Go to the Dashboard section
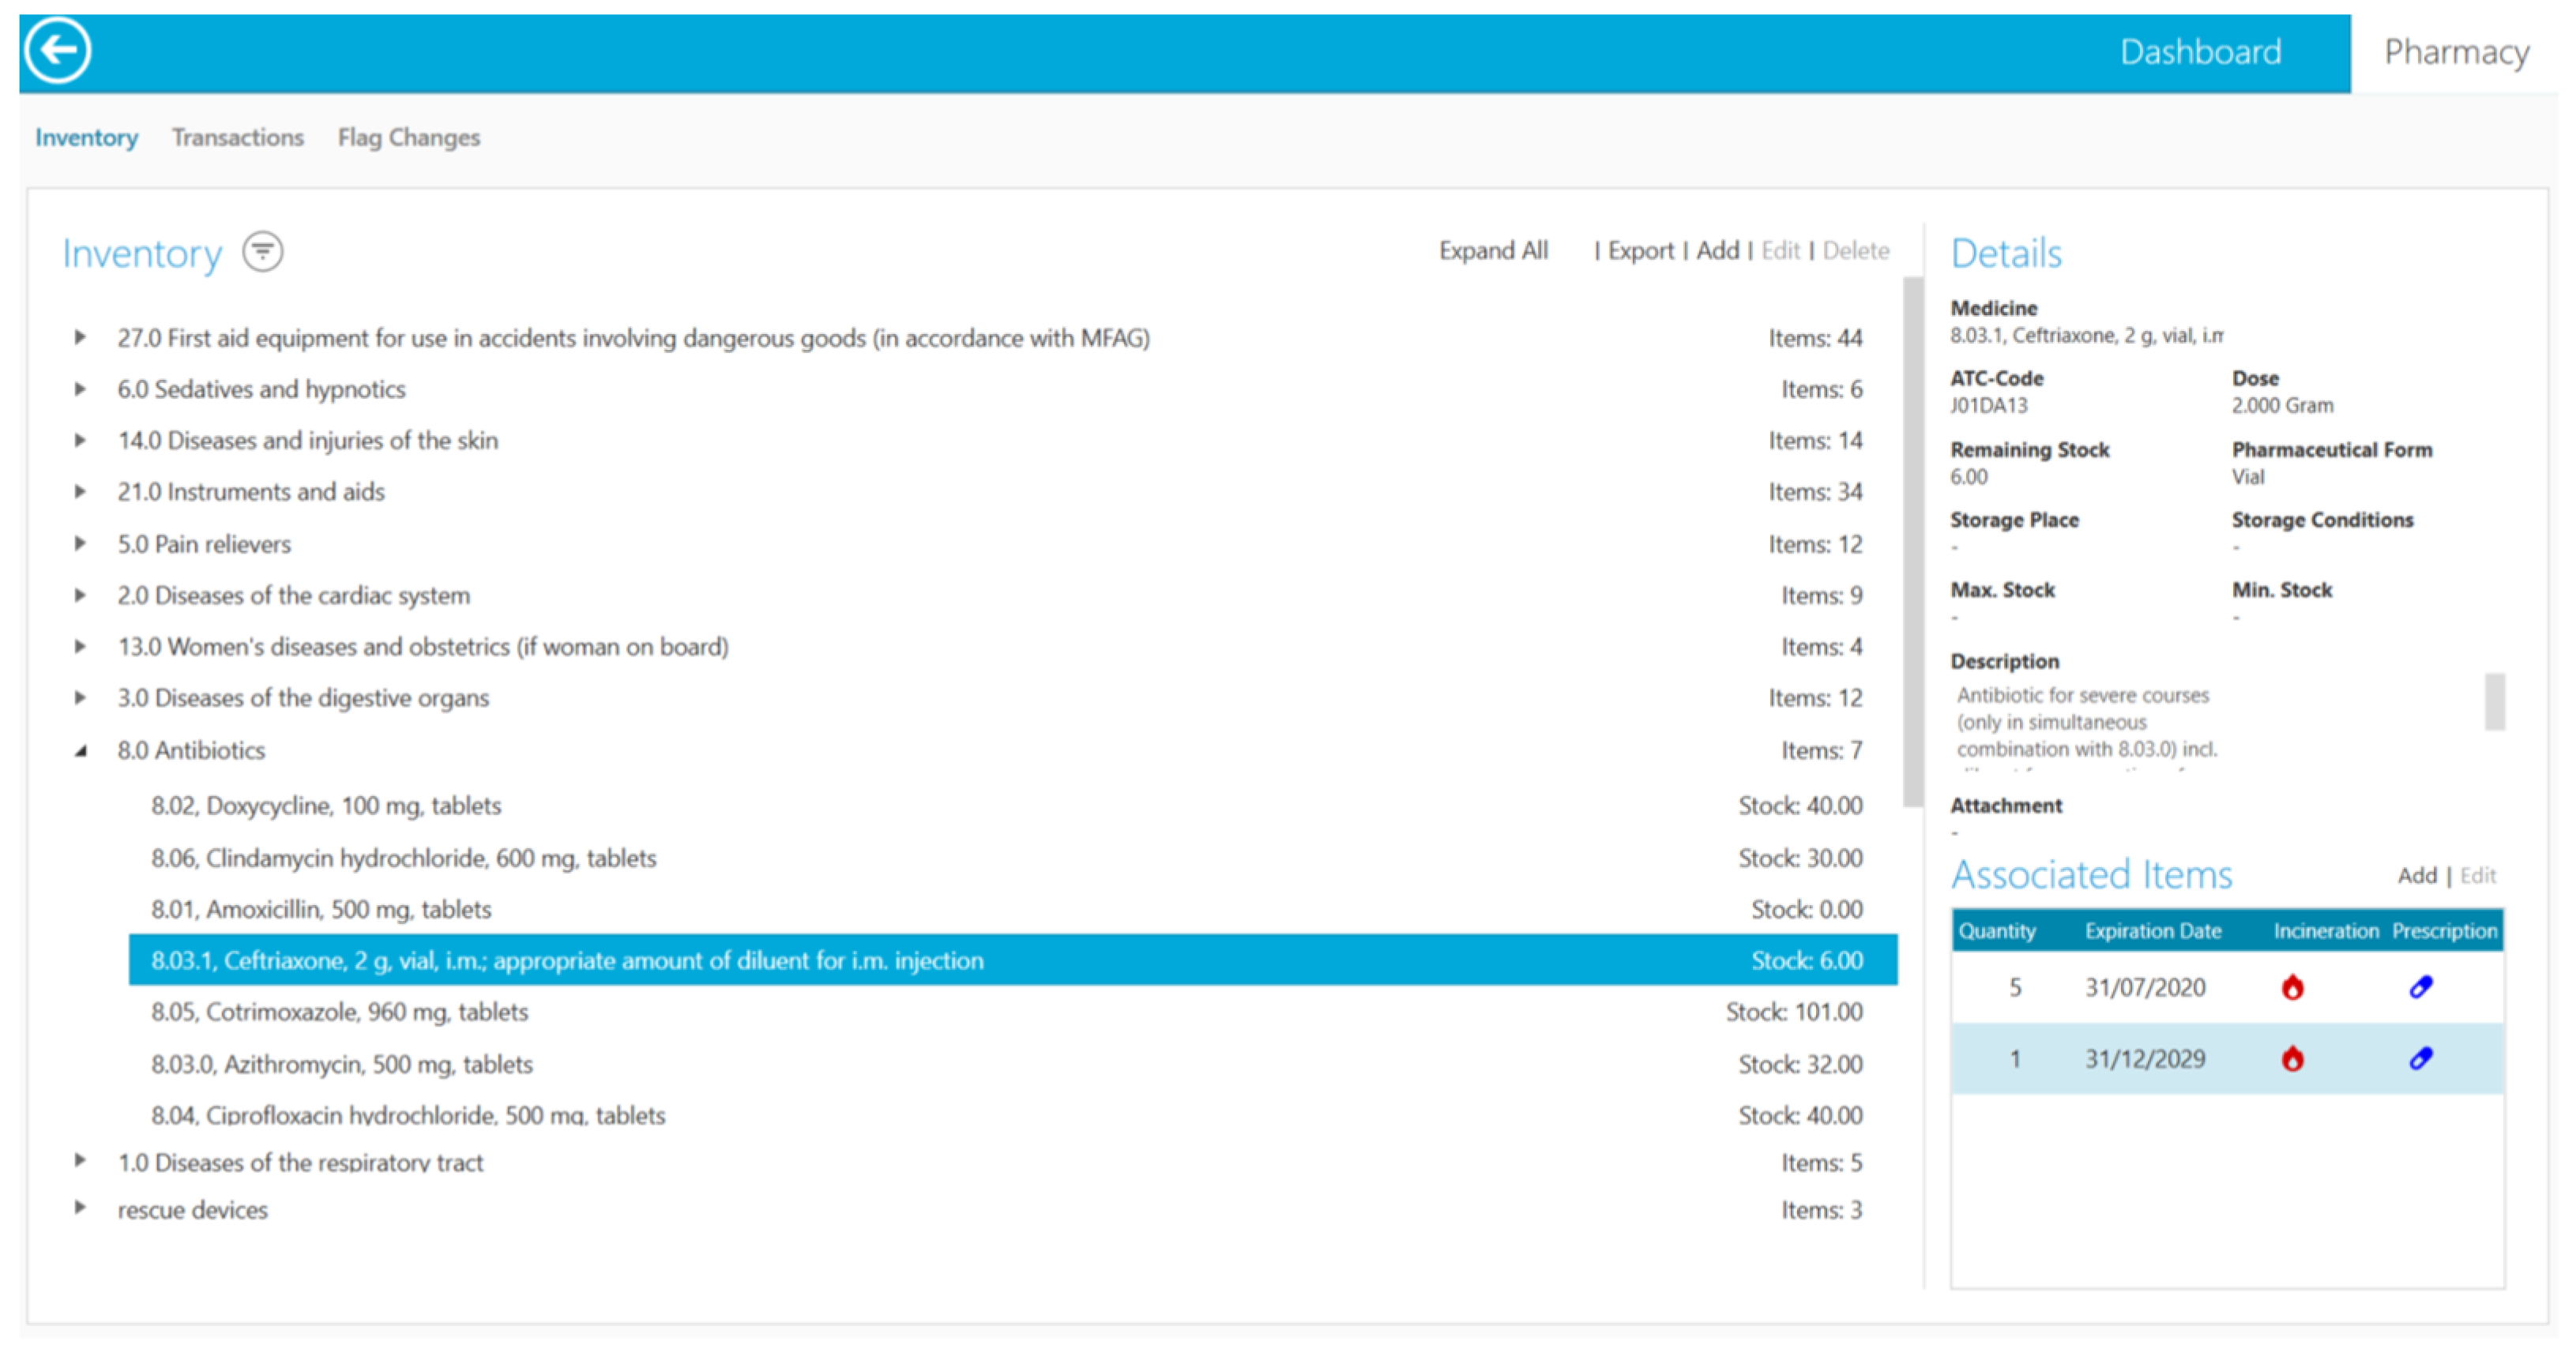2576x1360 pixels. click(2200, 52)
